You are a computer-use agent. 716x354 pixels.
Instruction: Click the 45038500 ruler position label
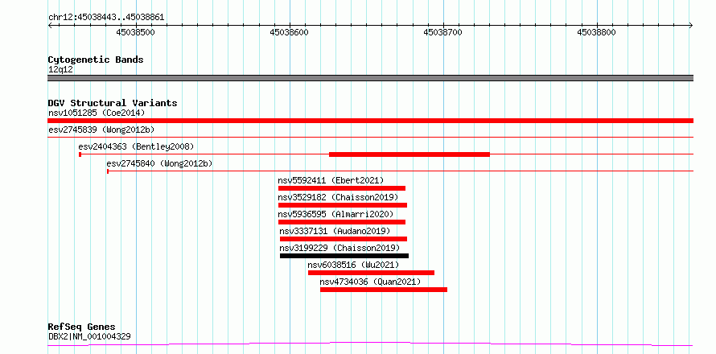pos(136,32)
